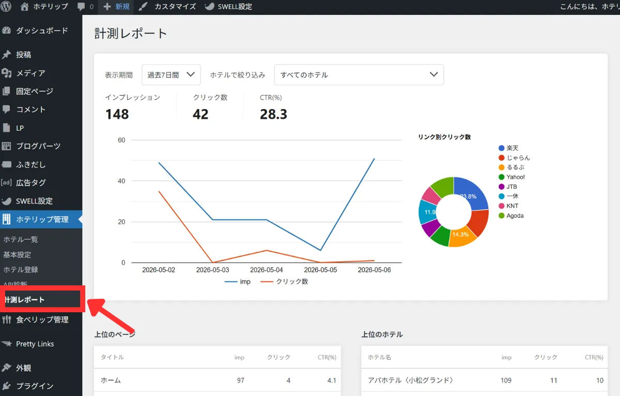620x396 pixels.
Task: Click the ダッシュボード gauge icon
Action: click(7, 31)
